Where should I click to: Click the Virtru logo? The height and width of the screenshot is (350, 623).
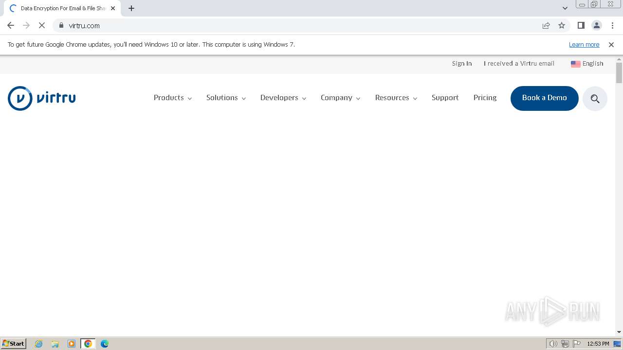42,98
